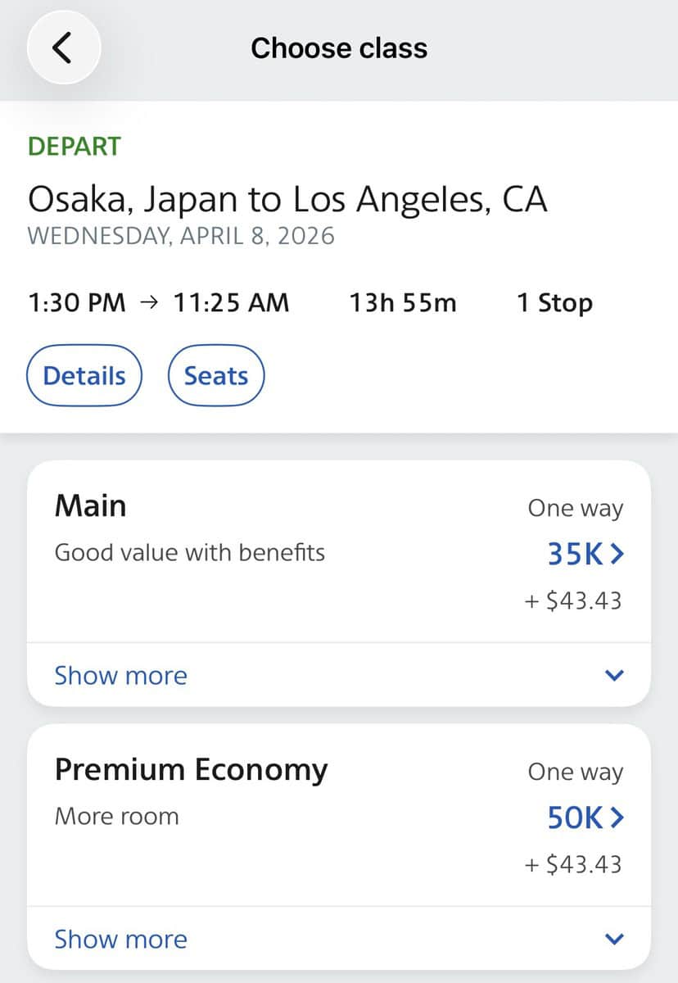The image size is (678, 983).
Task: Tap the green DEPART label
Action: pyautogui.click(x=75, y=147)
